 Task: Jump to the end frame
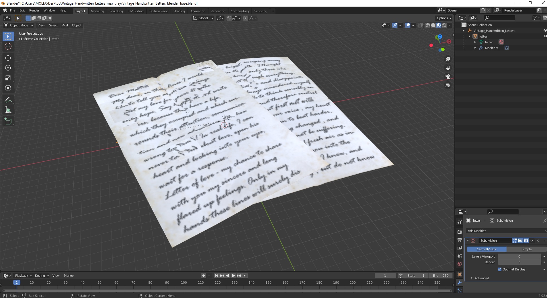tap(245, 276)
